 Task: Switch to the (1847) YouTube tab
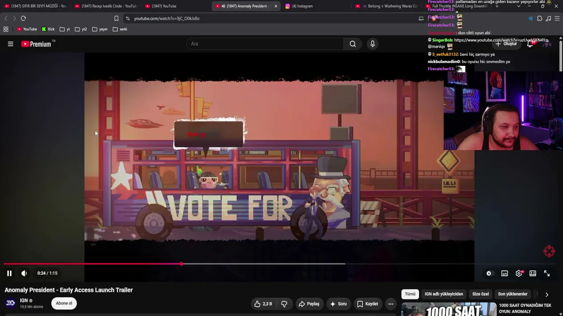pyautogui.click(x=176, y=6)
